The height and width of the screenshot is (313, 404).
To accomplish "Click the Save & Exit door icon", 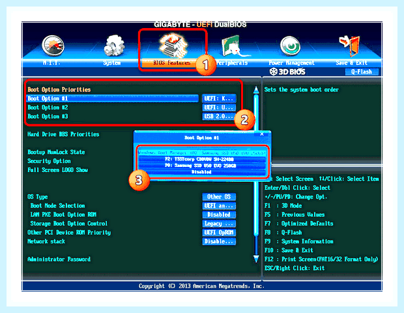I will click(x=350, y=46).
